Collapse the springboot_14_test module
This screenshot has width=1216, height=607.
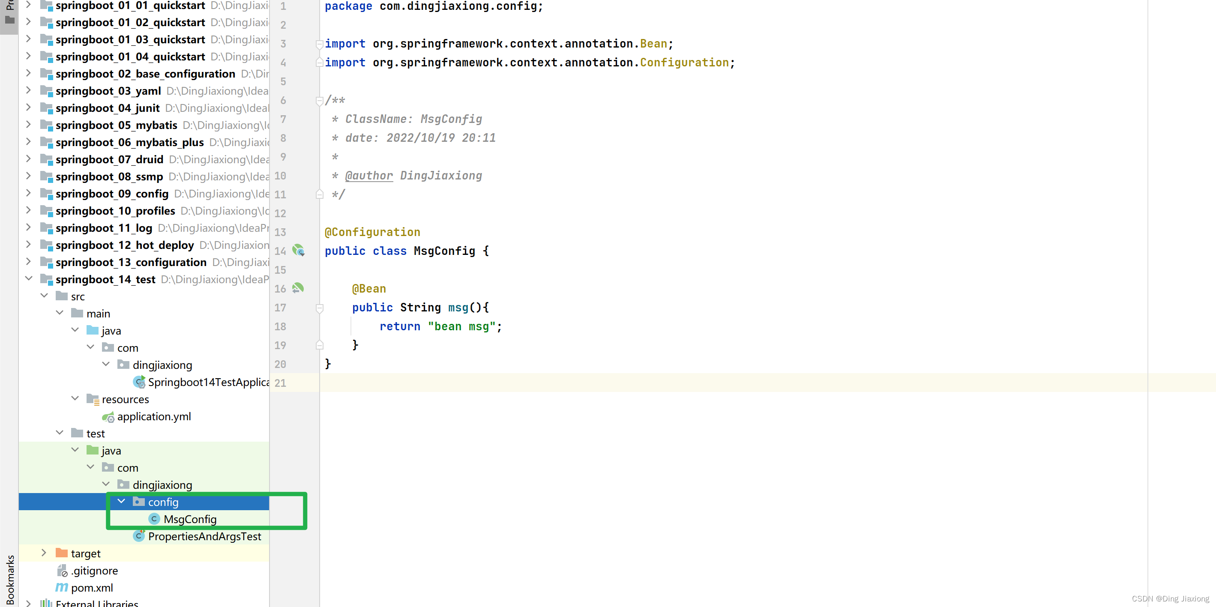[29, 278]
